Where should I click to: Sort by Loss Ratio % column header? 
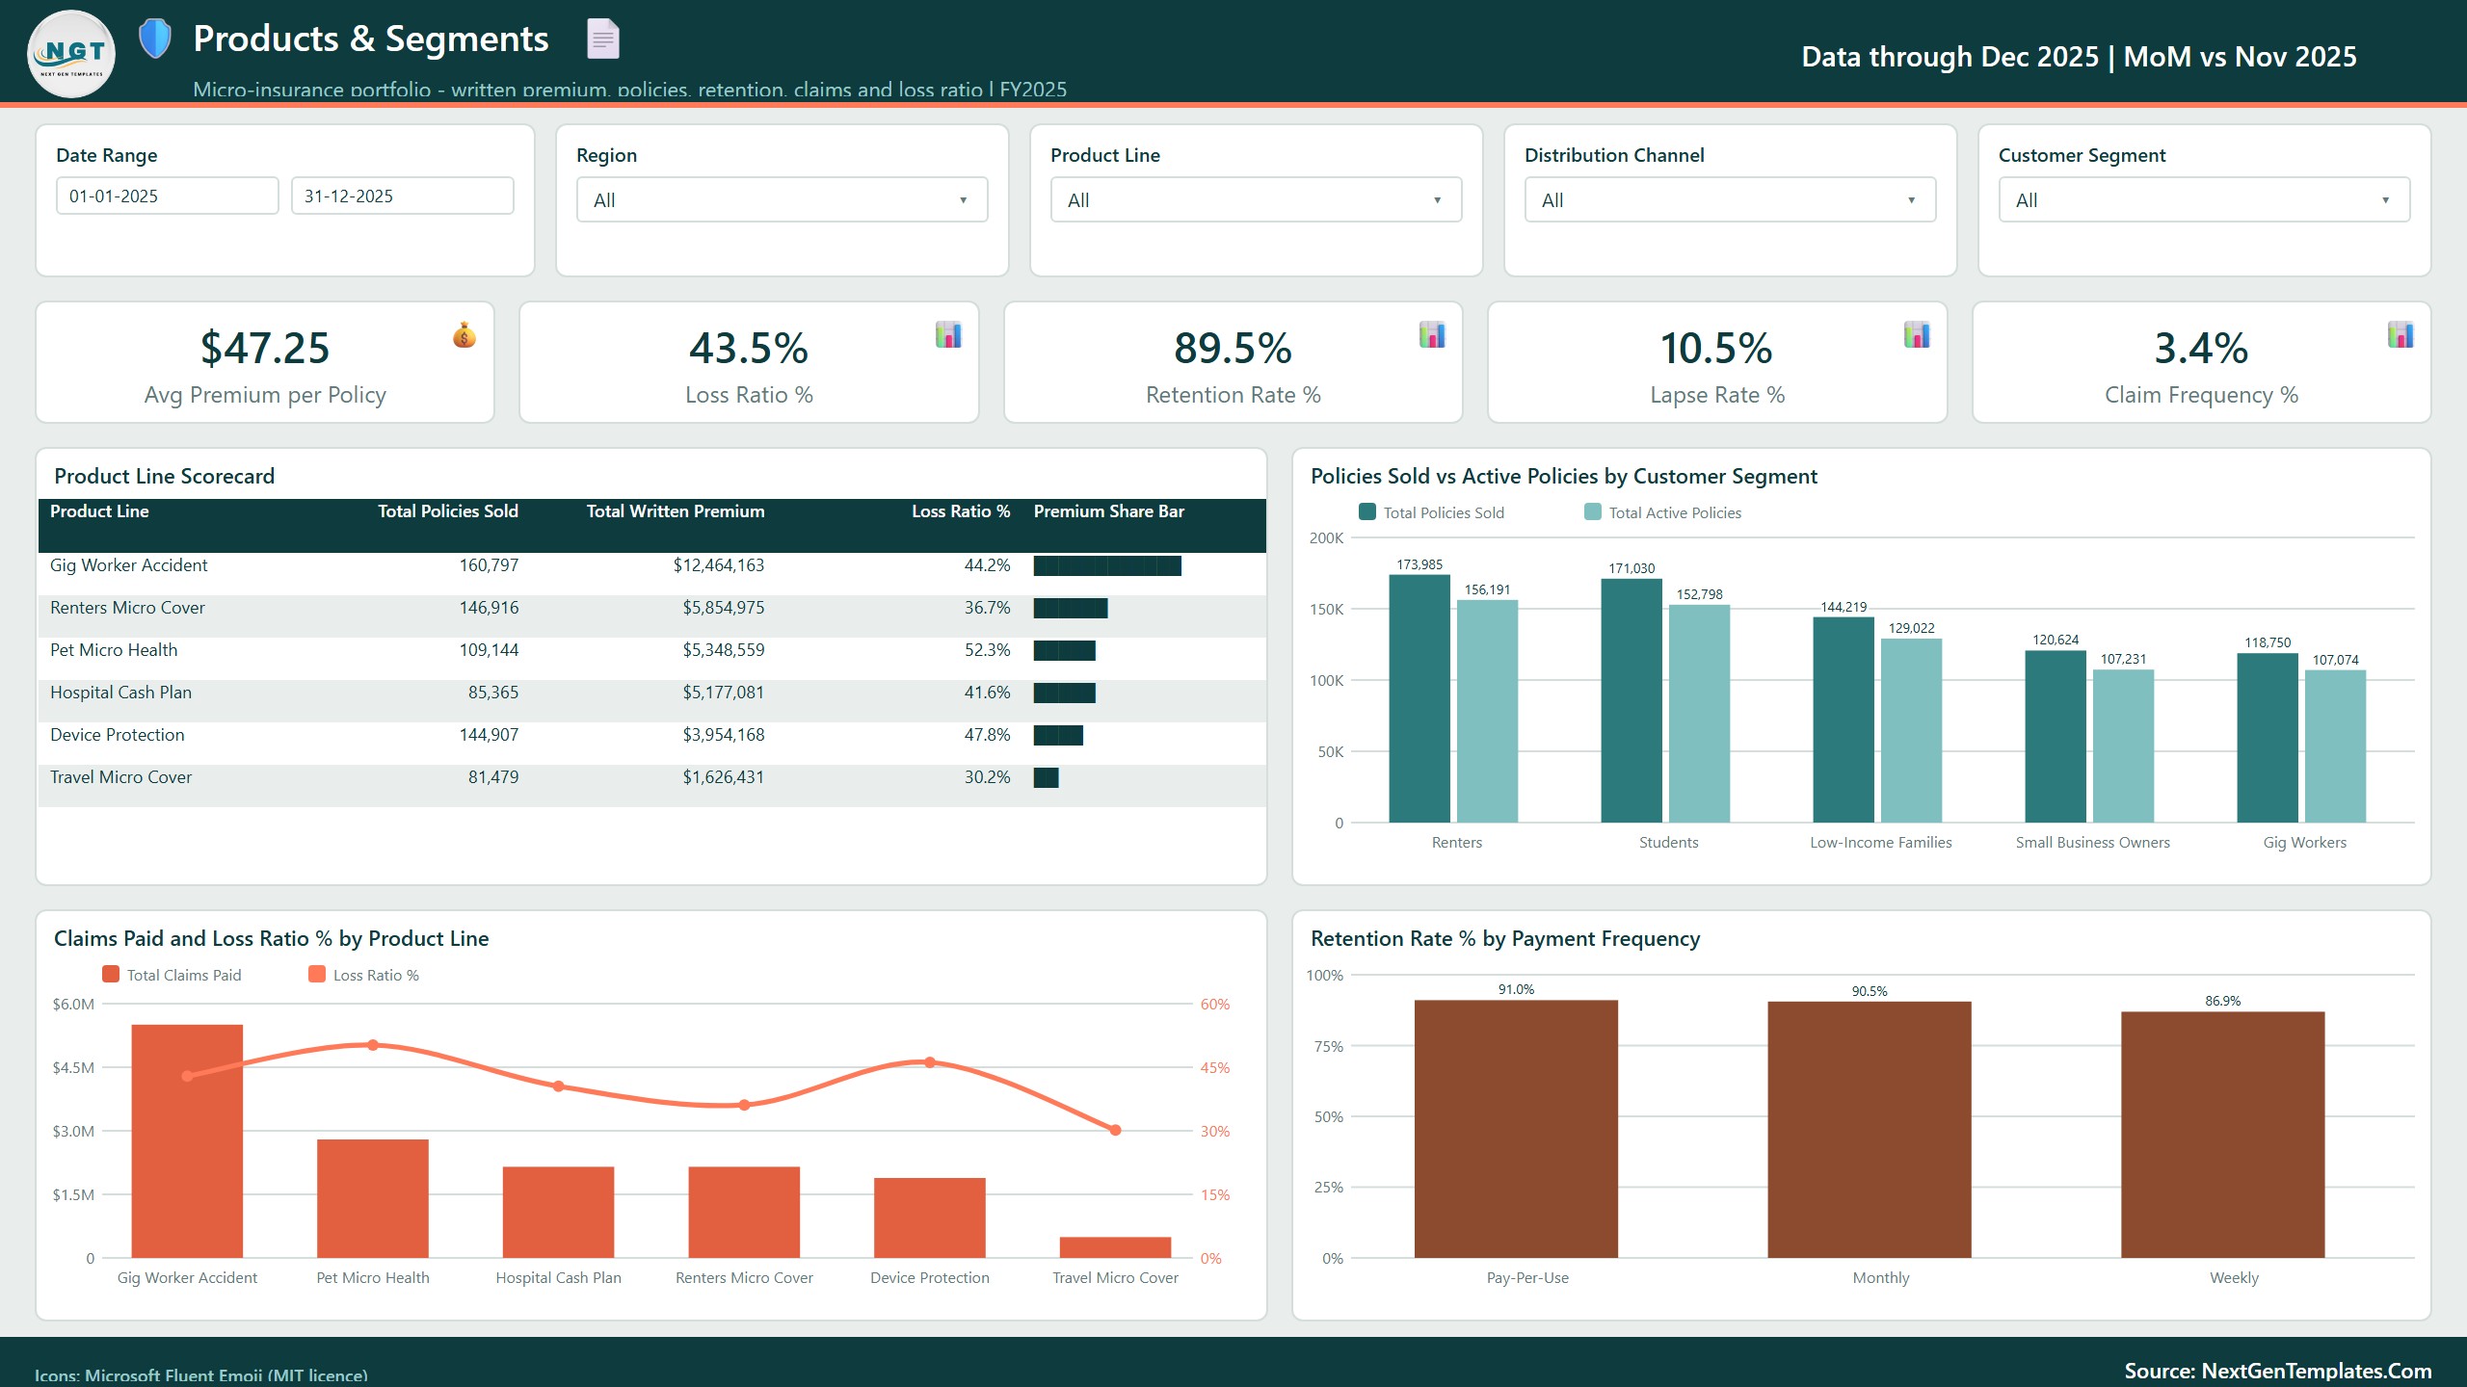coord(961,511)
